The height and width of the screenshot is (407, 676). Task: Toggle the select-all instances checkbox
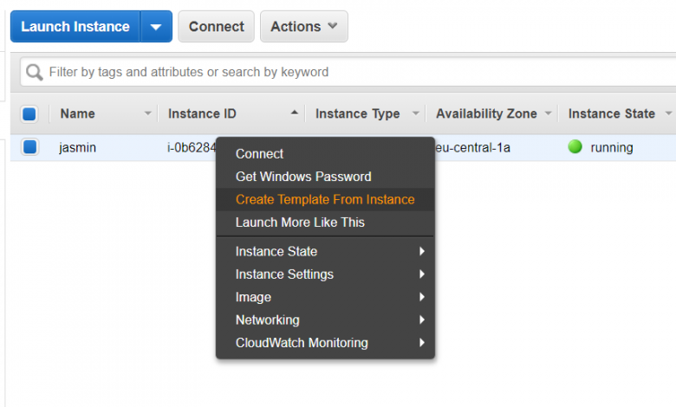(29, 113)
